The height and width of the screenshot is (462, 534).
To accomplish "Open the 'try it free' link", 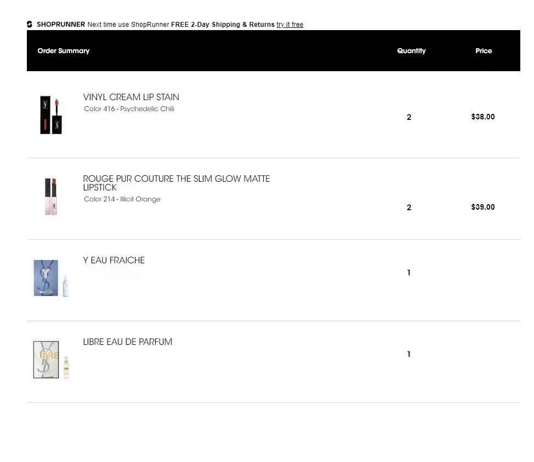I will pos(289,25).
